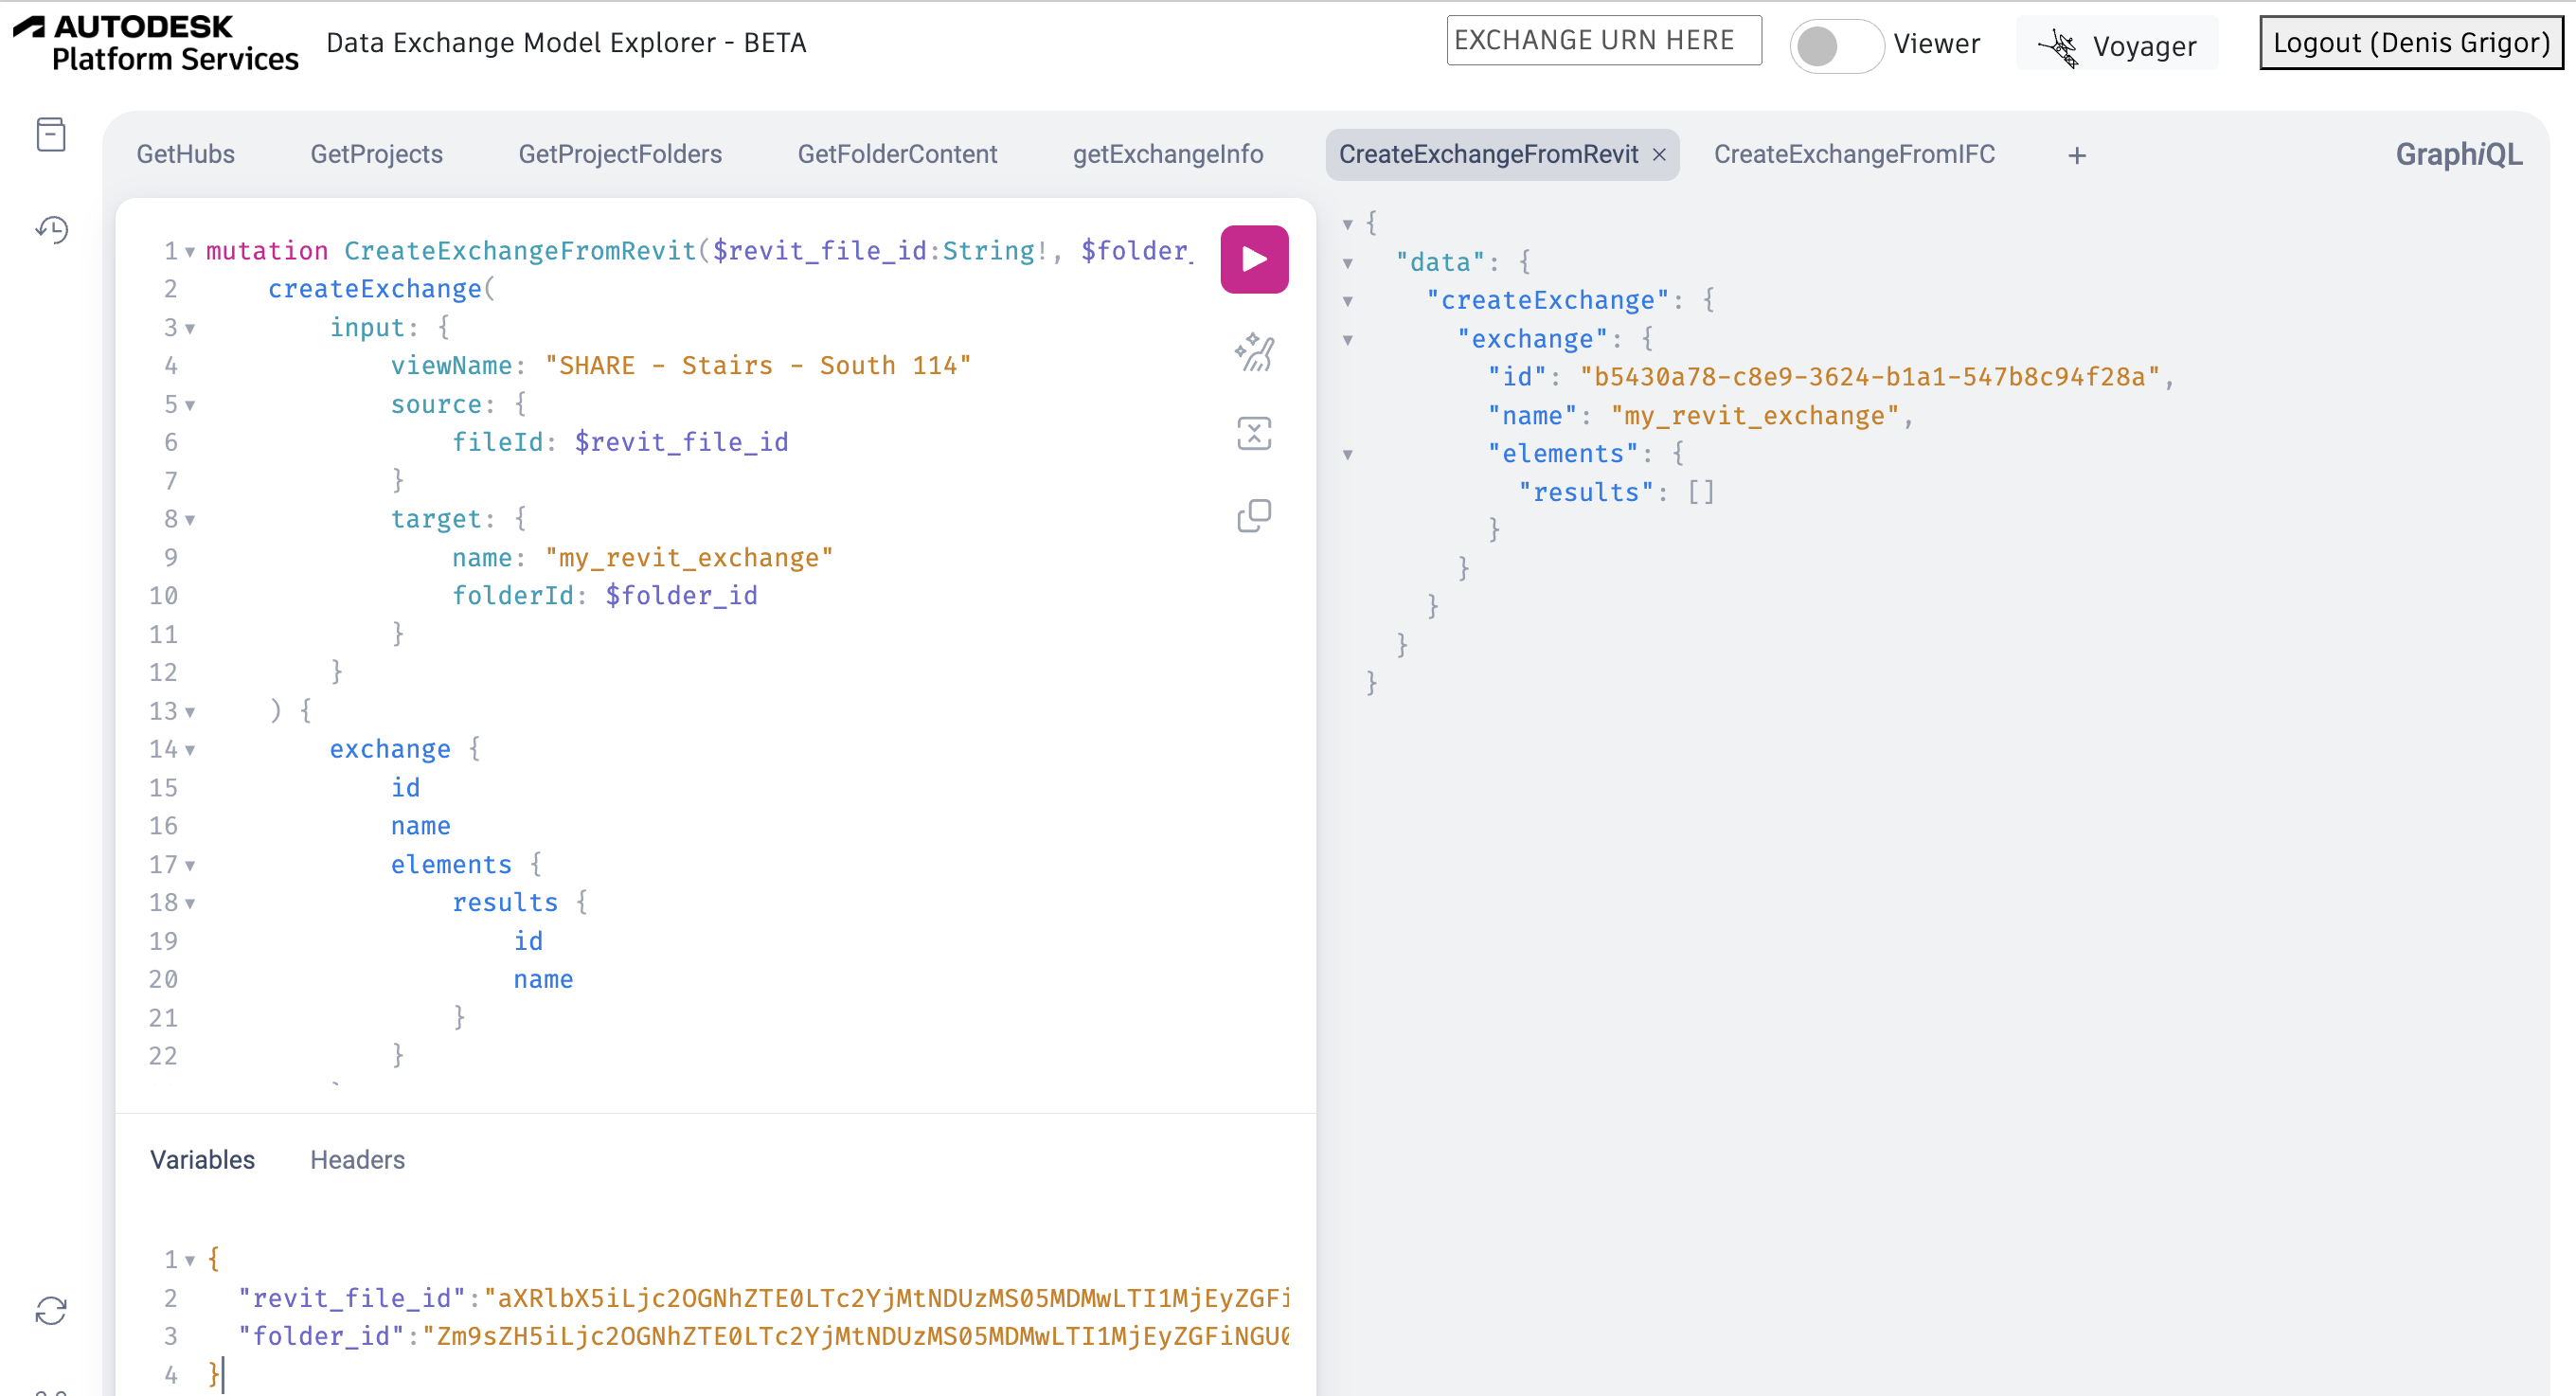The width and height of the screenshot is (2576, 1396).
Task: Open the Headers editor tab
Action: click(358, 1160)
